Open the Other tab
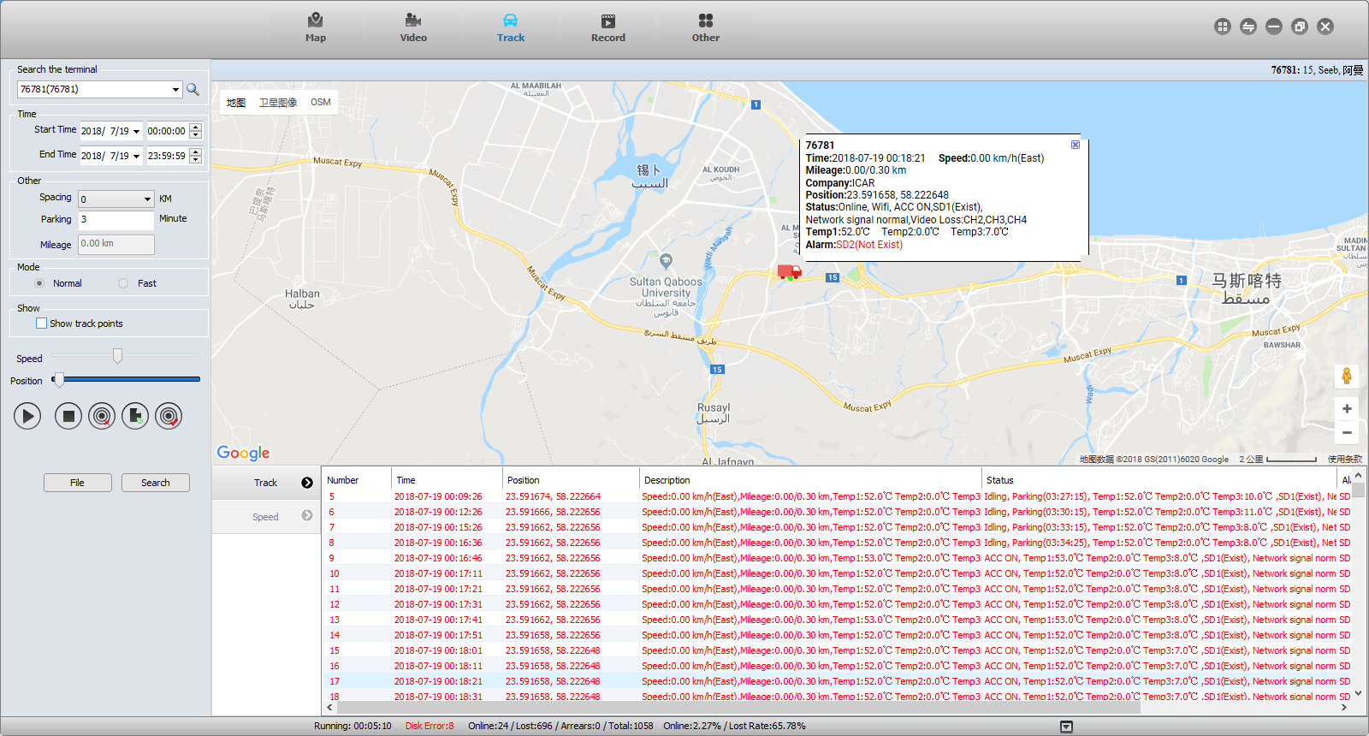 706,27
